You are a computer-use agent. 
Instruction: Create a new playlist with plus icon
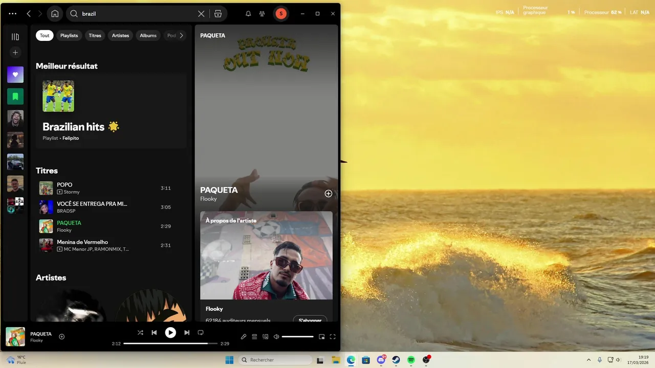click(15, 53)
